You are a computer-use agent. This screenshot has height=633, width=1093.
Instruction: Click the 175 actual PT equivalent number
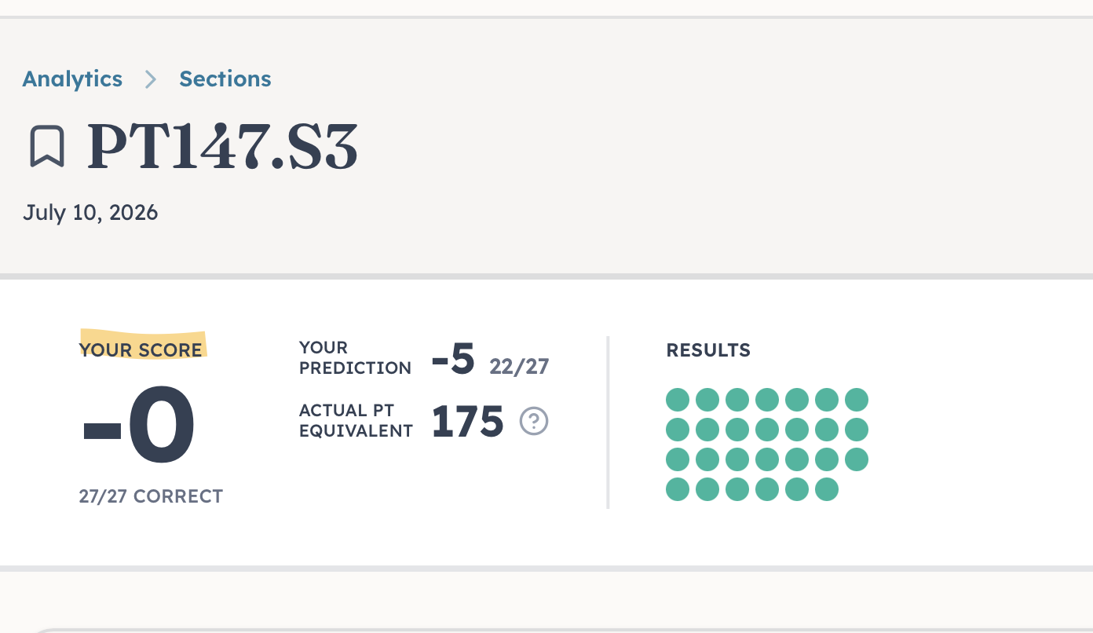pyautogui.click(x=467, y=422)
